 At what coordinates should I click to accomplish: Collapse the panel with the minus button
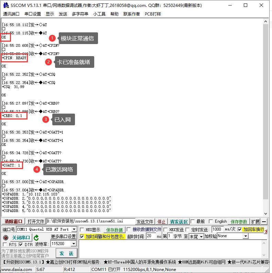pyautogui.click(x=264, y=222)
